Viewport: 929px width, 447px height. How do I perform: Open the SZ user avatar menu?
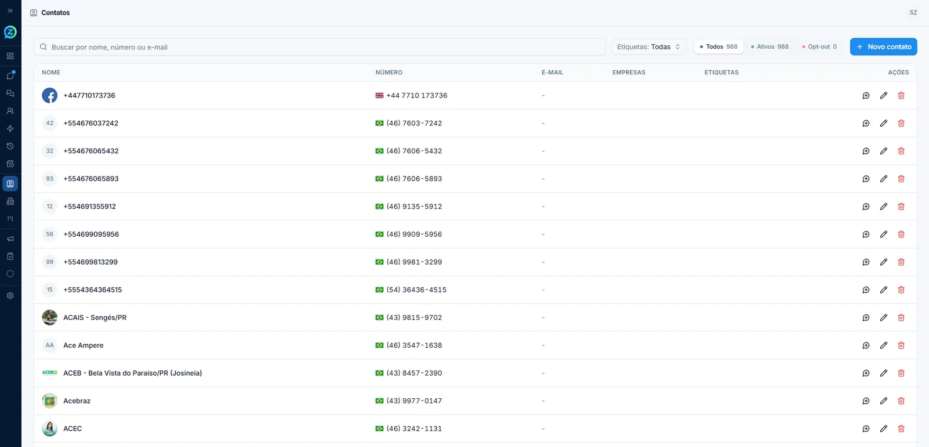[913, 13]
